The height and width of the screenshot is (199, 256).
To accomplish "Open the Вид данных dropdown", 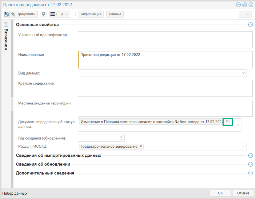I will click(243, 73).
